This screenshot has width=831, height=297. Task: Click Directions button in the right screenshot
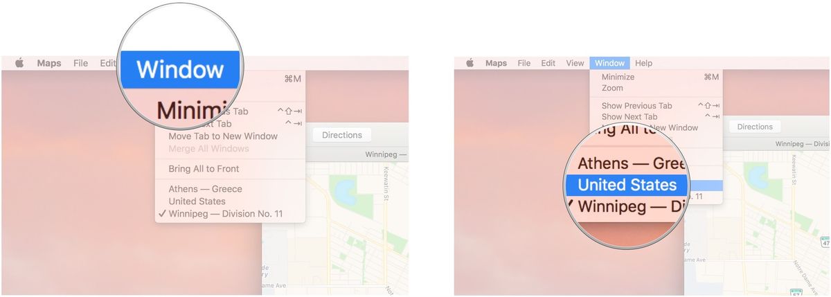[755, 127]
